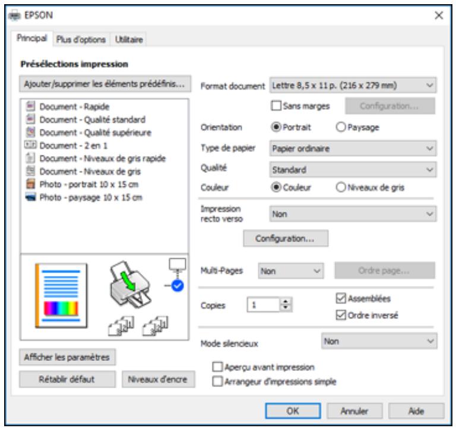Enable Aperçu avant impression checkbox
This screenshot has width=456, height=428.
tap(217, 367)
